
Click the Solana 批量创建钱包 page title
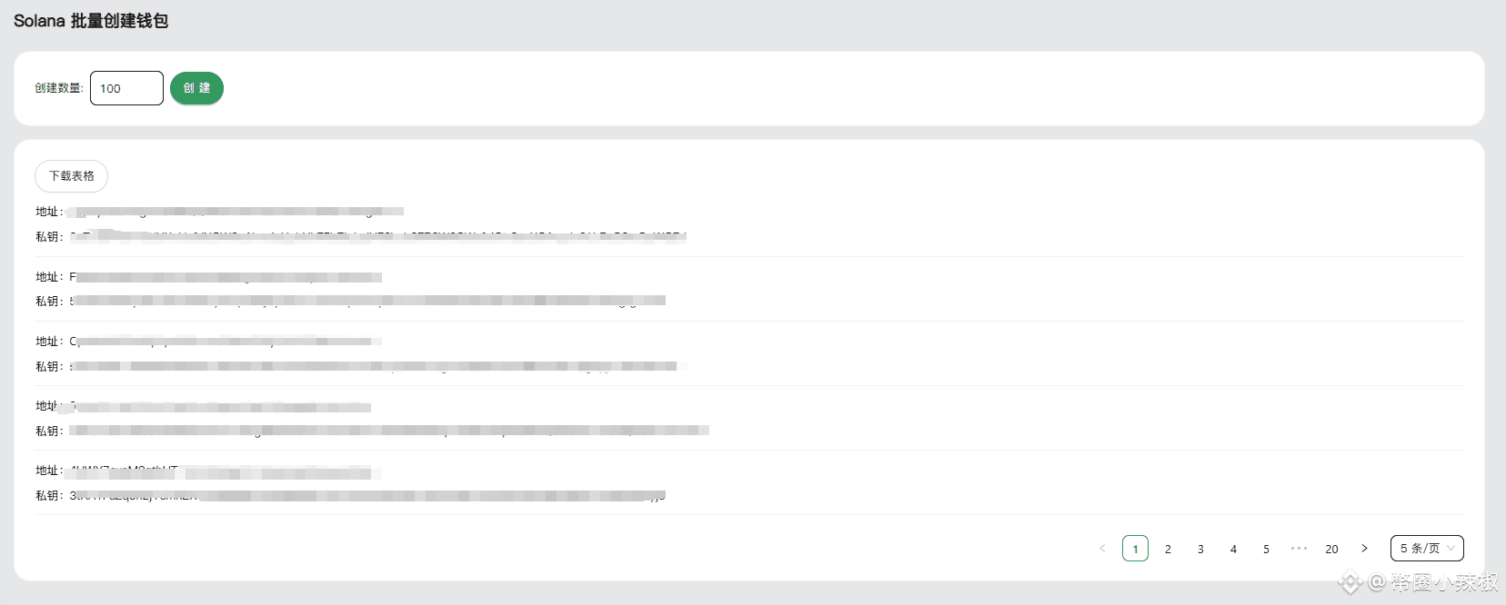tap(91, 21)
